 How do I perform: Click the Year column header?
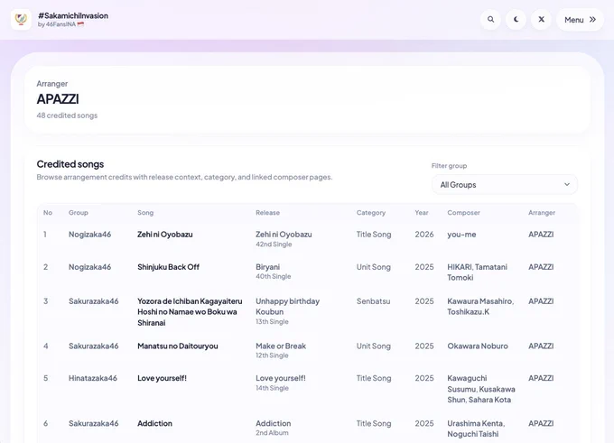click(422, 213)
